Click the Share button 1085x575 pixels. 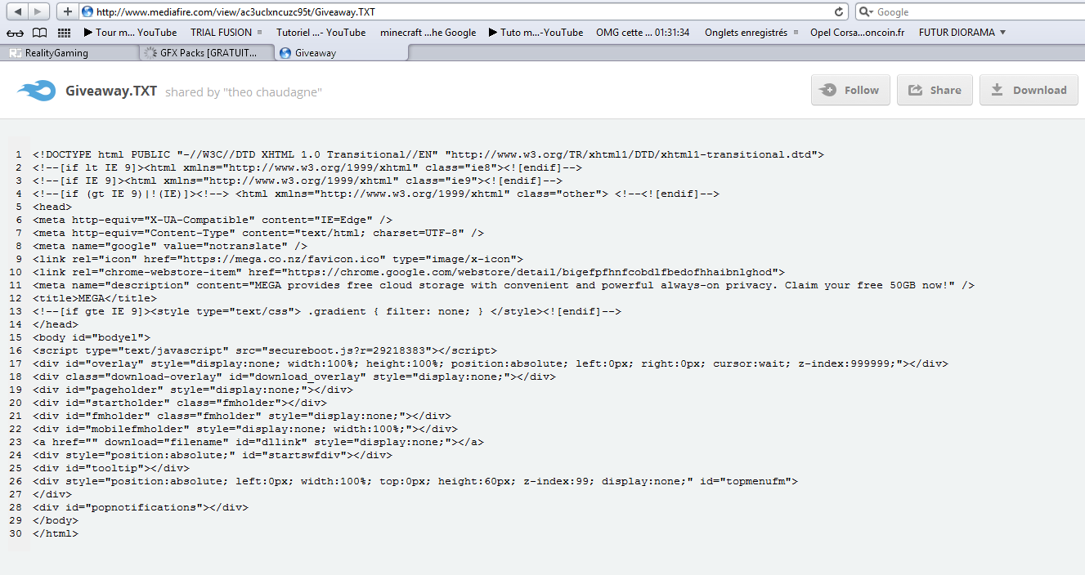coord(935,90)
